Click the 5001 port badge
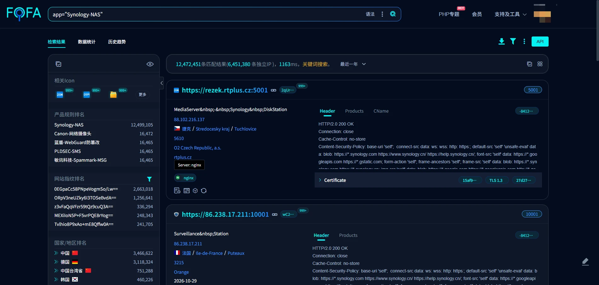The image size is (599, 285). 533,90
